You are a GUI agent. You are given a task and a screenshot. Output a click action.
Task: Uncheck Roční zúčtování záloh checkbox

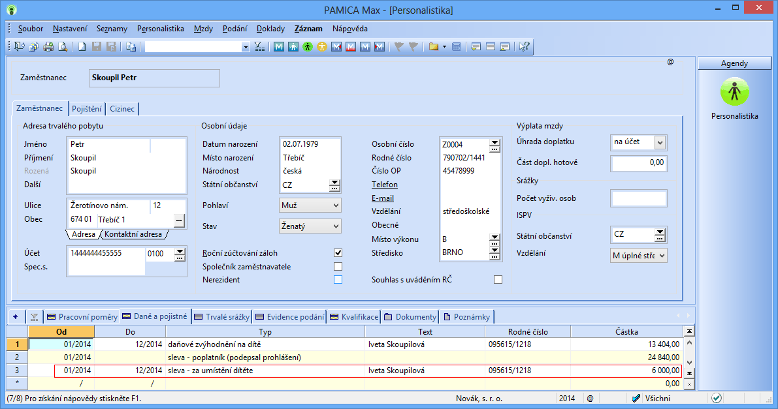point(338,253)
